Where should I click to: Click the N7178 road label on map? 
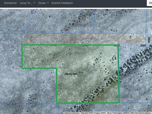point(143,45)
